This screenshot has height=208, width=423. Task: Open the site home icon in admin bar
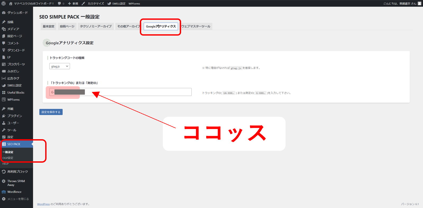pos(11,3)
